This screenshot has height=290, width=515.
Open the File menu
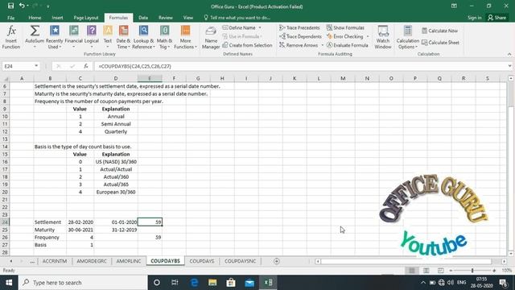(x=10, y=18)
